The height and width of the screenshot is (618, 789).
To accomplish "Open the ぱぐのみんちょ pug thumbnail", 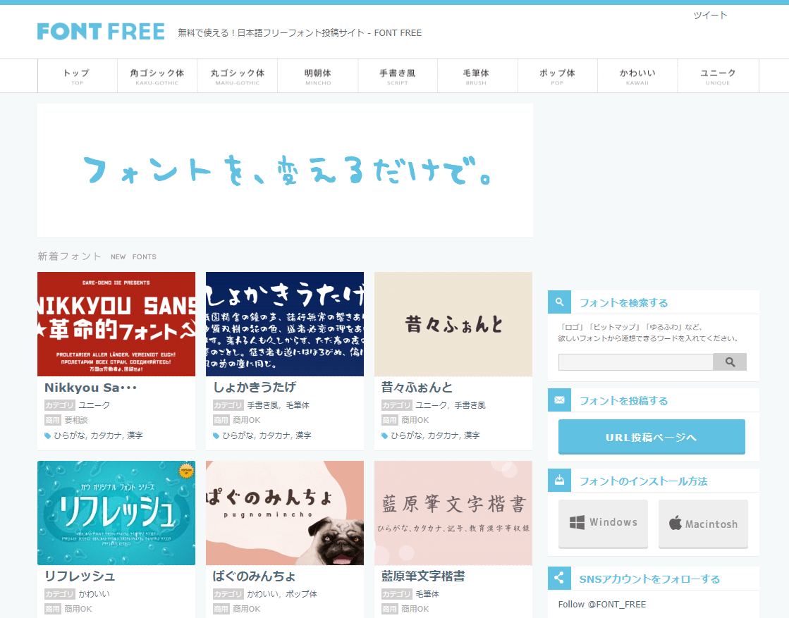I will click(x=285, y=513).
